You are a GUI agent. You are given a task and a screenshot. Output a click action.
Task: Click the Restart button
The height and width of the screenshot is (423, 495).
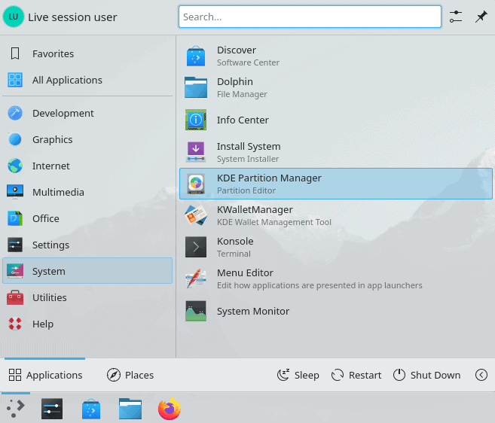click(356, 375)
